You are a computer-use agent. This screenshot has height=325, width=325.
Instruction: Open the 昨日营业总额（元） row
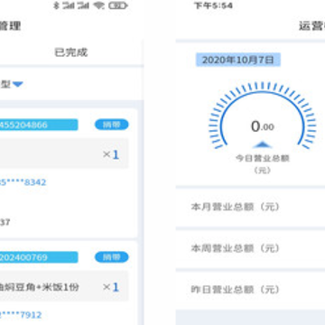pos(250,290)
